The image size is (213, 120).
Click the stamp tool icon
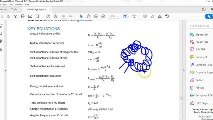click(167, 16)
